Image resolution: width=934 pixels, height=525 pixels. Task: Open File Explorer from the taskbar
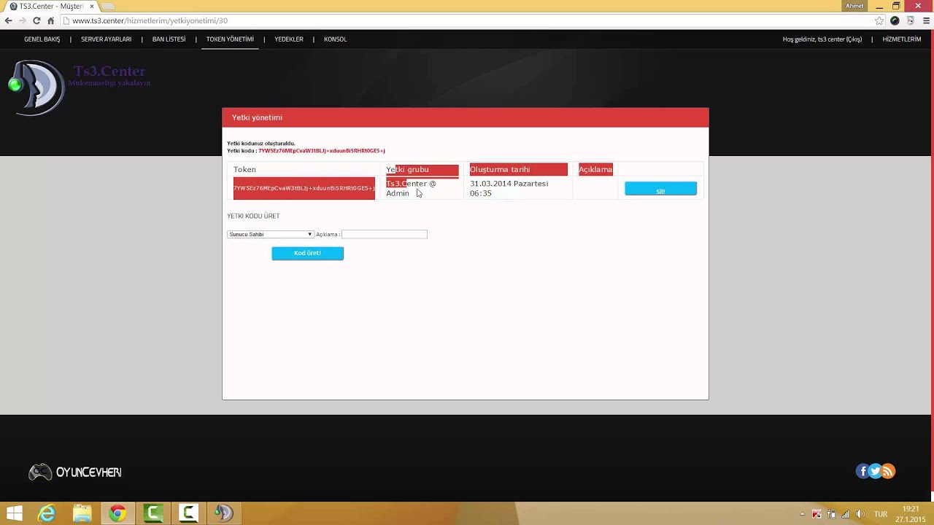point(82,513)
